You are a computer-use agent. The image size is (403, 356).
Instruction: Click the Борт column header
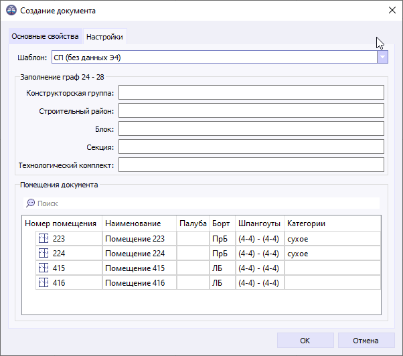(x=222, y=224)
